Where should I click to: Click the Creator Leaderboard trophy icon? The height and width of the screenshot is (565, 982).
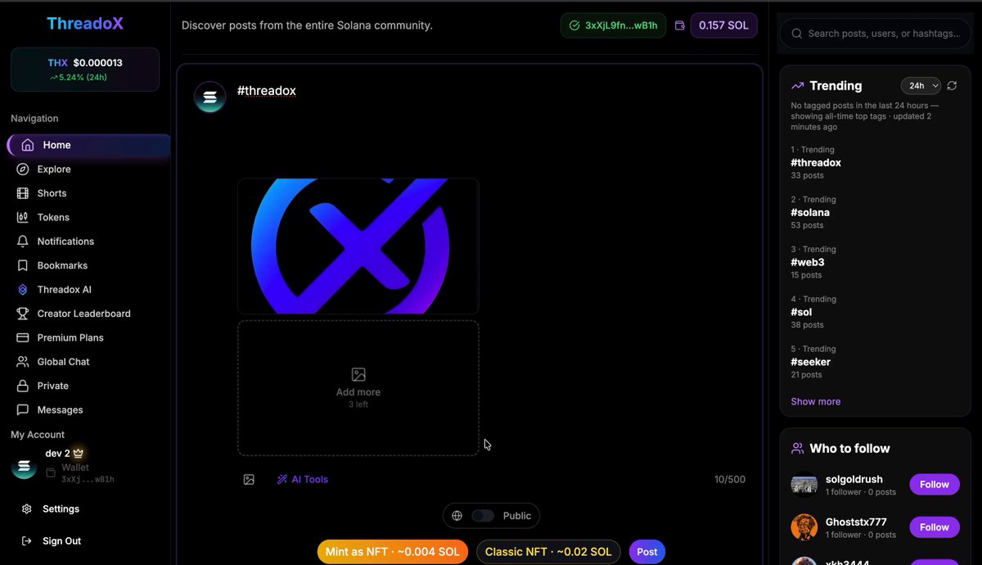[x=22, y=314]
